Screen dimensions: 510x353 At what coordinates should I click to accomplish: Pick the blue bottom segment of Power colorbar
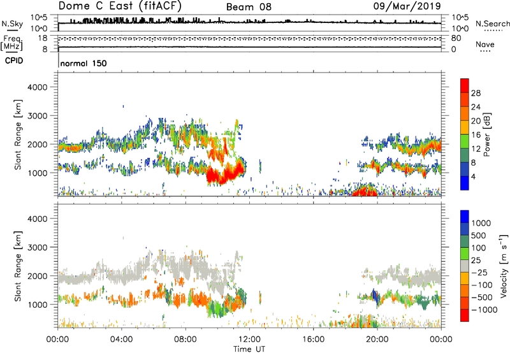click(465, 183)
